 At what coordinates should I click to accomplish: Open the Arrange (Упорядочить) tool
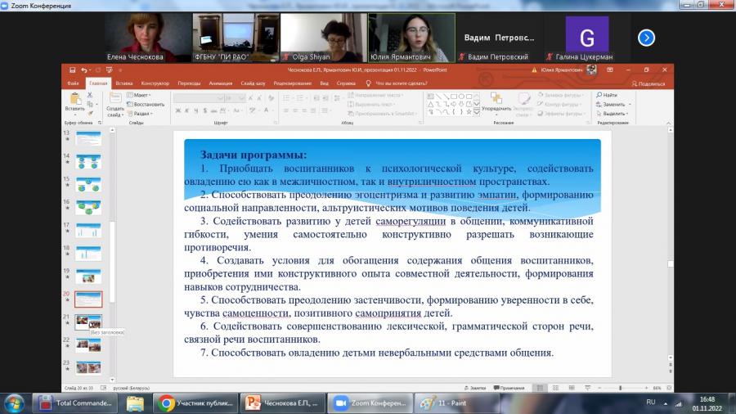pyautogui.click(x=496, y=103)
